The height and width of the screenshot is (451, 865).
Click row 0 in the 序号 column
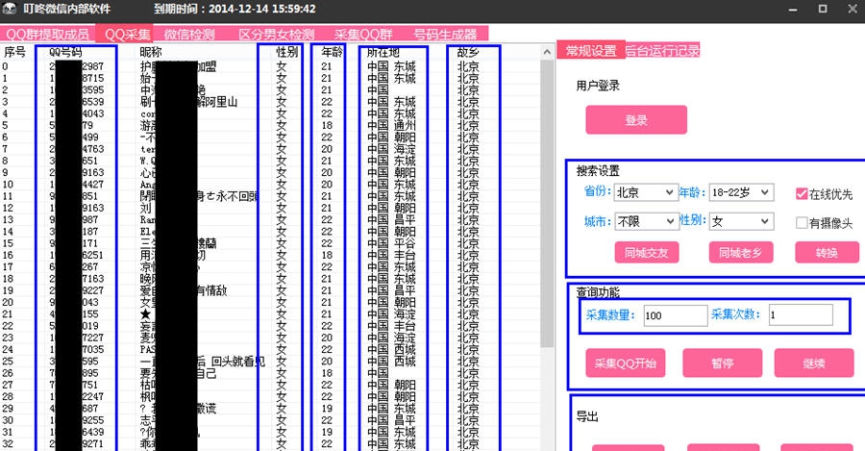(6, 66)
